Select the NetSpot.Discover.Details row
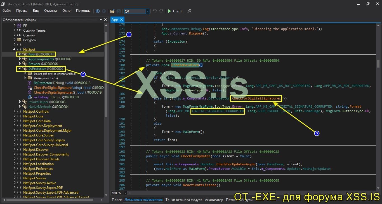 [41, 159]
